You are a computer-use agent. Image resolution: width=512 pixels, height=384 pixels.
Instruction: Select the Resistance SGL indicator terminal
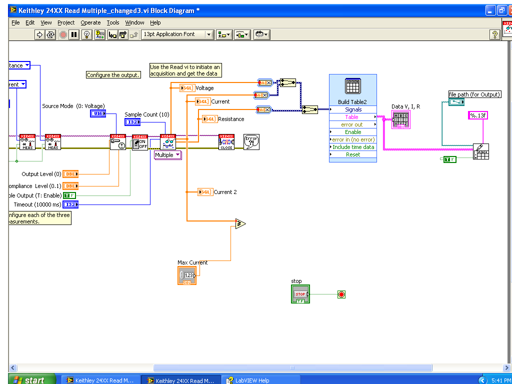point(209,119)
